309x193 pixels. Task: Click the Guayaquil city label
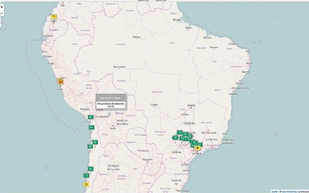pos(48,36)
